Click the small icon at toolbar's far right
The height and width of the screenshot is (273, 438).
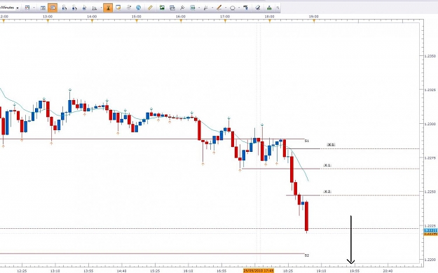pyautogui.click(x=278, y=8)
